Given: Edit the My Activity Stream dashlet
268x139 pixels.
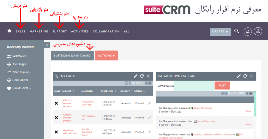Looking at the screenshot, I should pyautogui.click(x=239, y=76).
